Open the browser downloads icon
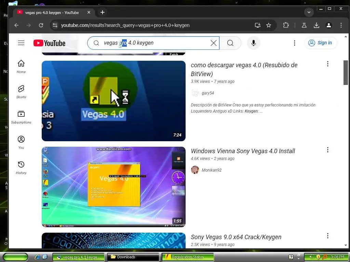Viewport: 350px width, 262px height. point(316,25)
